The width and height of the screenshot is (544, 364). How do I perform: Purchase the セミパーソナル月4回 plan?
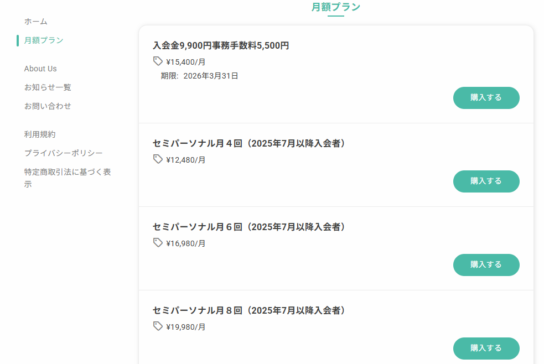pyautogui.click(x=486, y=181)
